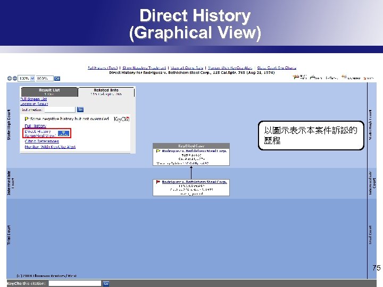Click yellow flag beside negative history status
383x287 pixels.
pyautogui.click(x=27, y=119)
